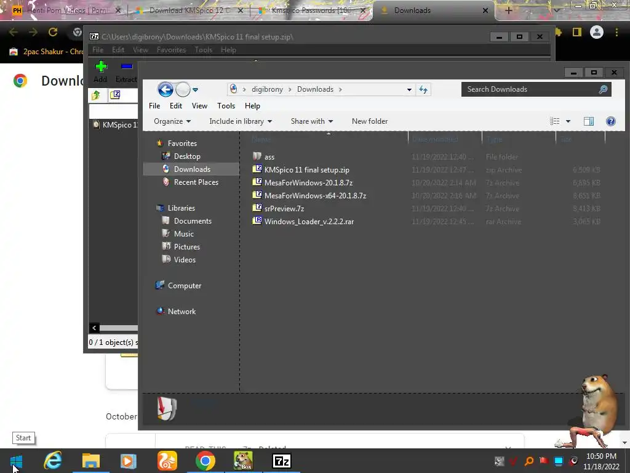Select Libraries in the navigation pane
The height and width of the screenshot is (473, 630).
coord(181,208)
